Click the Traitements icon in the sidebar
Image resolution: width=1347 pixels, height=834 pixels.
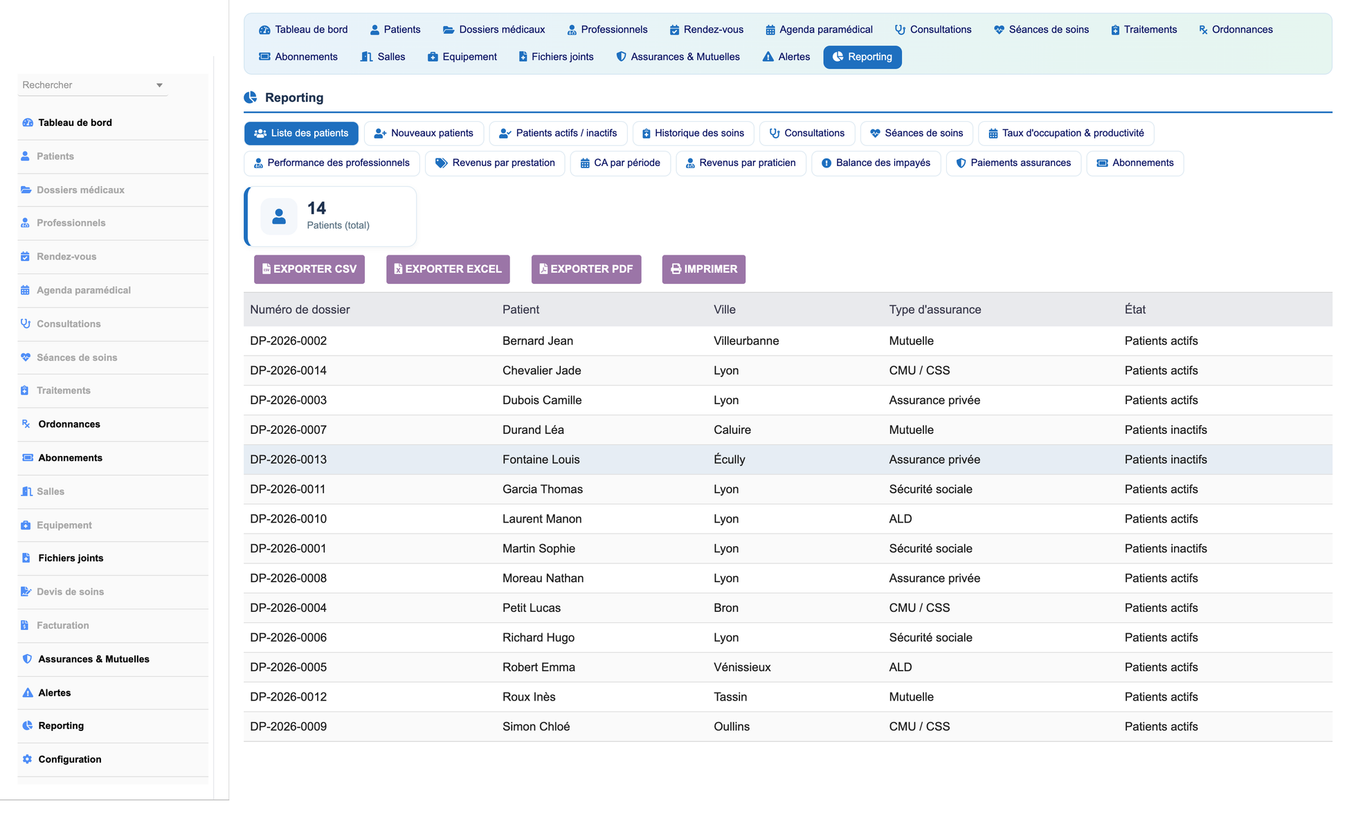[x=25, y=390]
